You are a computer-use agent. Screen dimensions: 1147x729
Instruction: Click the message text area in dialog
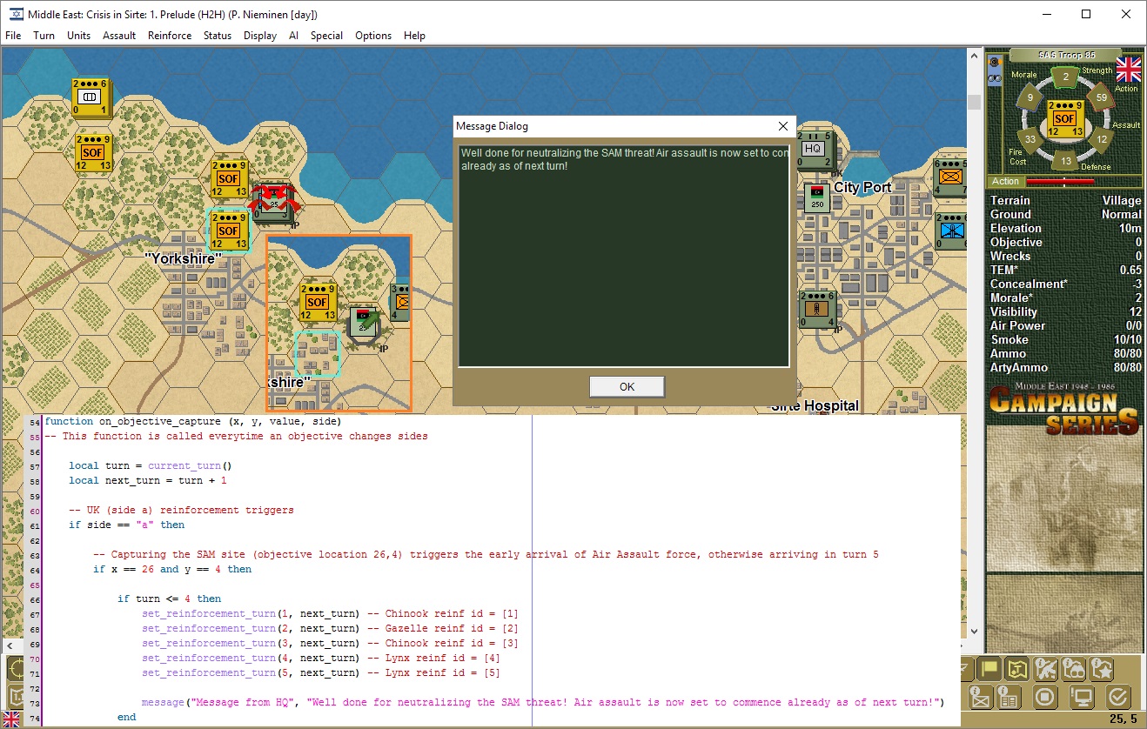624,256
